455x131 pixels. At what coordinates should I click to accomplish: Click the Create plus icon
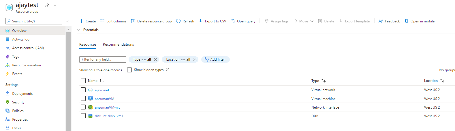[x=81, y=21]
